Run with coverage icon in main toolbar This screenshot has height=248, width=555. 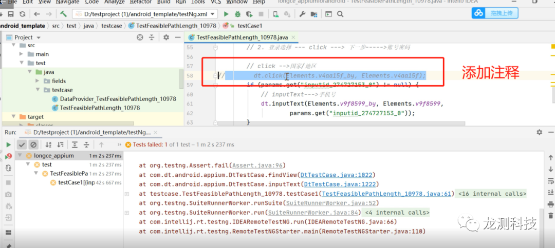click(250, 14)
